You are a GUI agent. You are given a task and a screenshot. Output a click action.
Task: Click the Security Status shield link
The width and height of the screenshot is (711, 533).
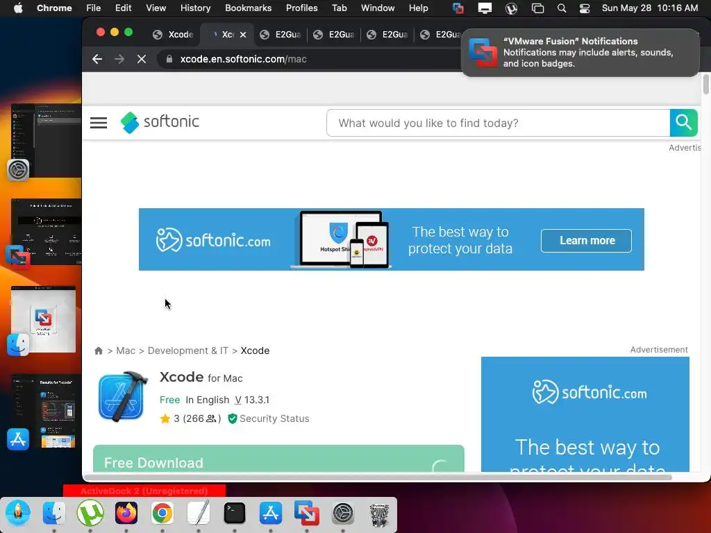click(x=269, y=418)
